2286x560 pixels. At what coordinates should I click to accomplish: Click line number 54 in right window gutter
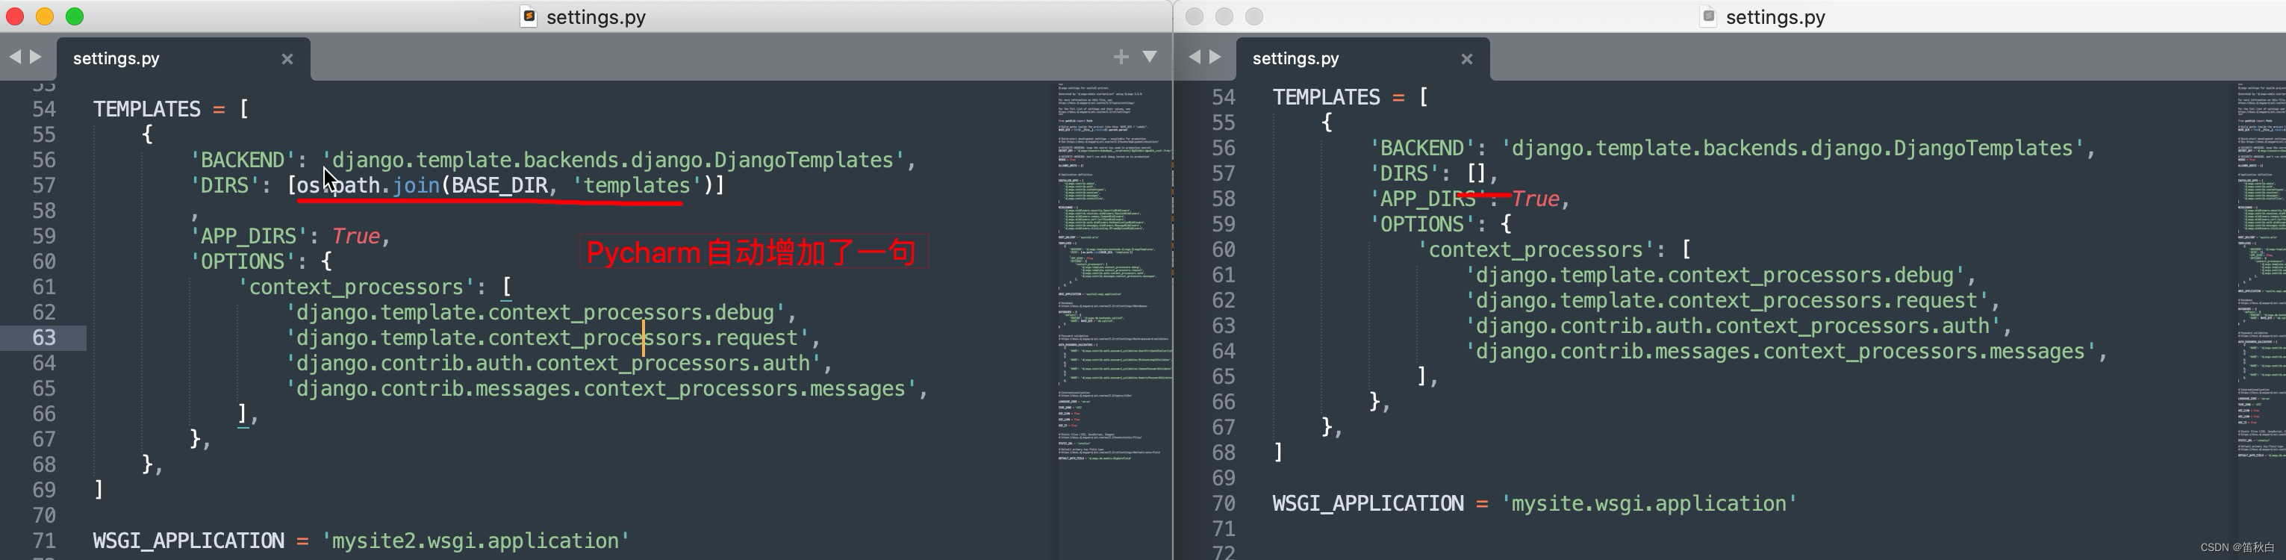coord(1224,98)
